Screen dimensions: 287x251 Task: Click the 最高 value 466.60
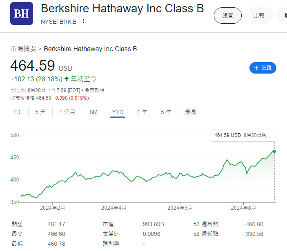[x=56, y=234]
